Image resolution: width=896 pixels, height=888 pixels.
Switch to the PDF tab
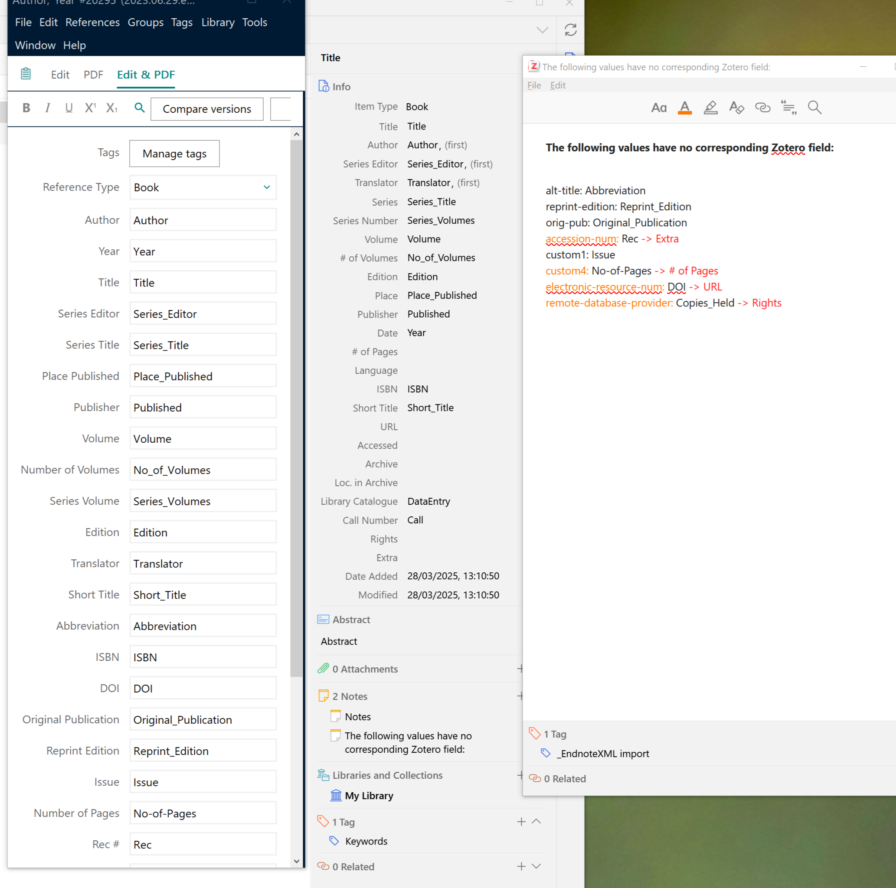[93, 75]
